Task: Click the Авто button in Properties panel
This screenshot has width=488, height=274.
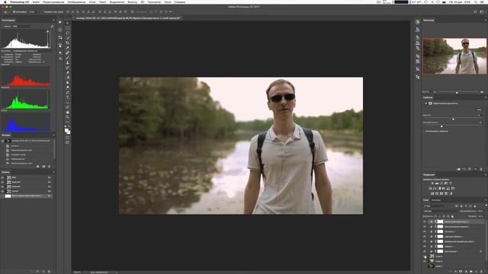Action: tap(479, 110)
